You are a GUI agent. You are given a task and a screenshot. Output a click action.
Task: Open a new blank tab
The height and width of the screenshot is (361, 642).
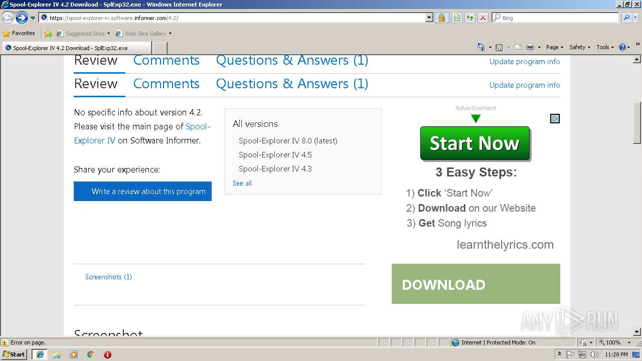click(x=159, y=48)
